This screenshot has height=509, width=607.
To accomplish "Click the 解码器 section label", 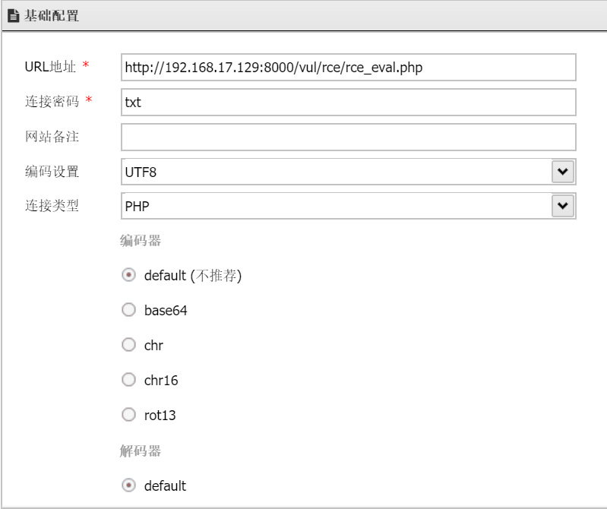I will point(141,451).
